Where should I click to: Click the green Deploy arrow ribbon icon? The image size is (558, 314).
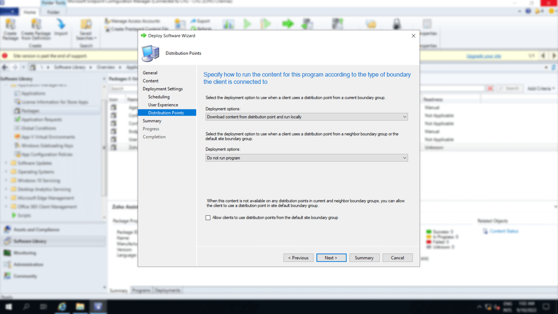point(288,24)
